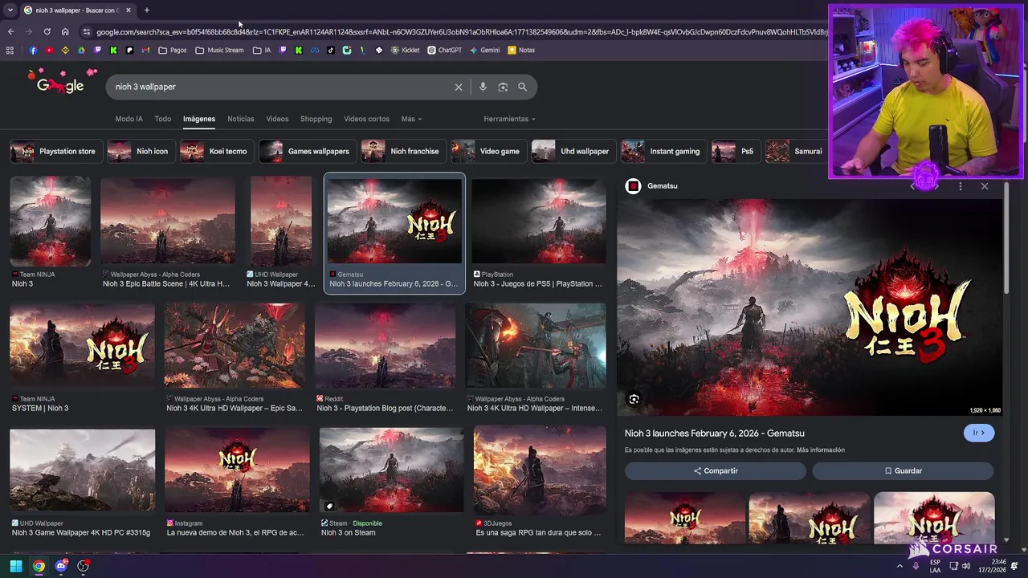Select the Imágenes tab
Image resolution: width=1028 pixels, height=578 pixels.
199,119
